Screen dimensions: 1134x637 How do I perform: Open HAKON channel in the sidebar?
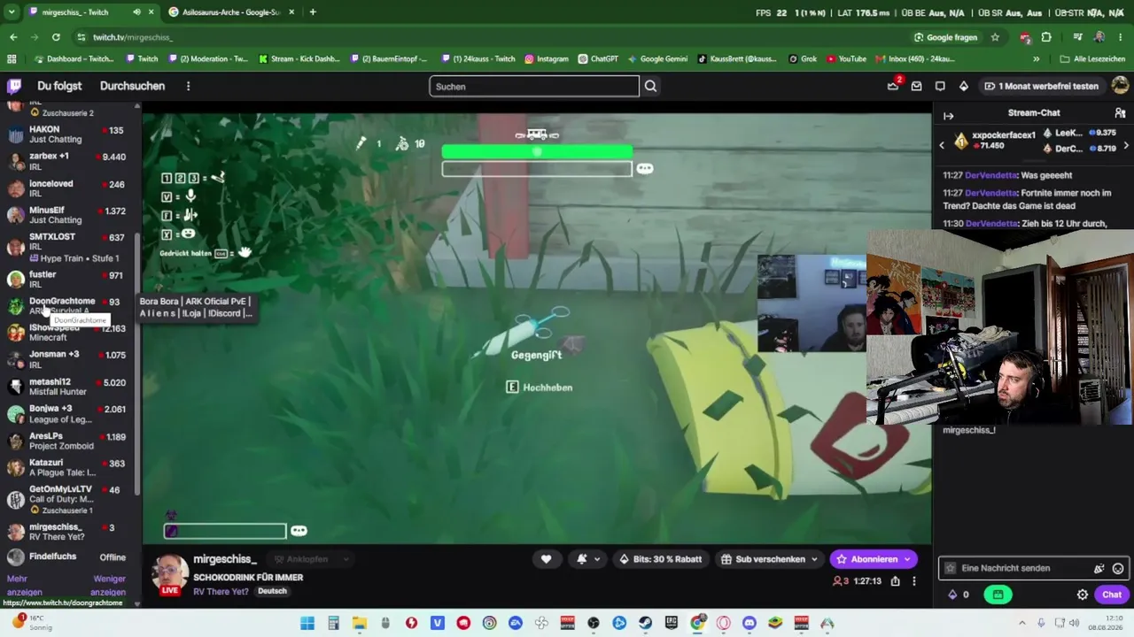pos(69,134)
